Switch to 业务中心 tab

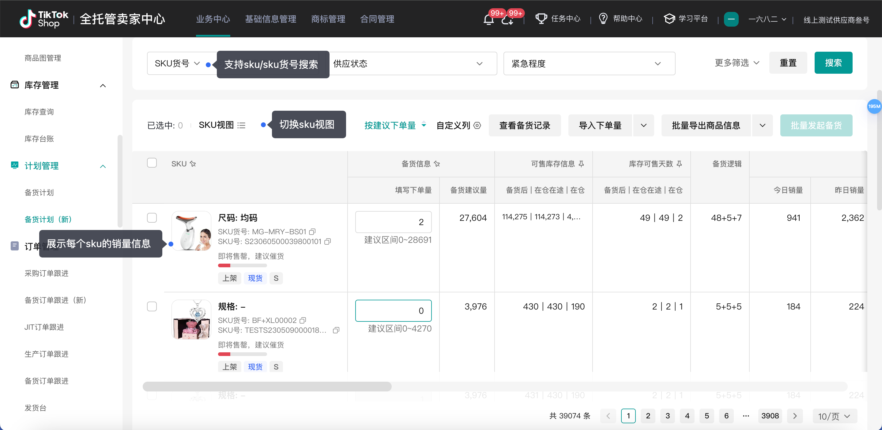[x=213, y=19]
